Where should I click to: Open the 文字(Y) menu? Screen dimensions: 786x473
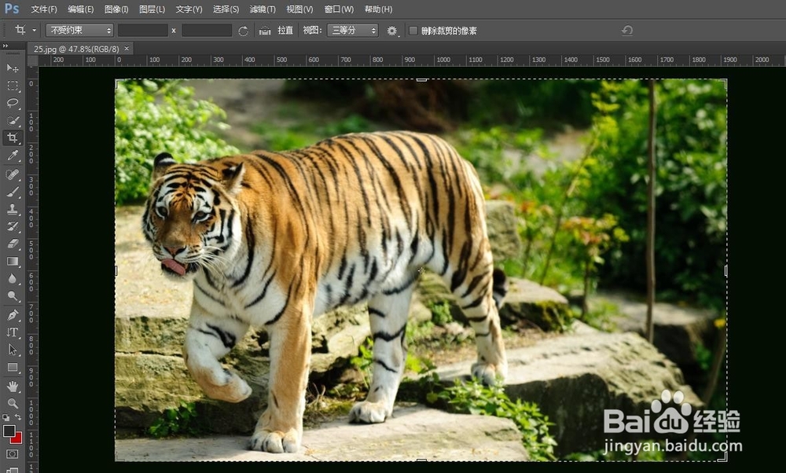(x=189, y=9)
